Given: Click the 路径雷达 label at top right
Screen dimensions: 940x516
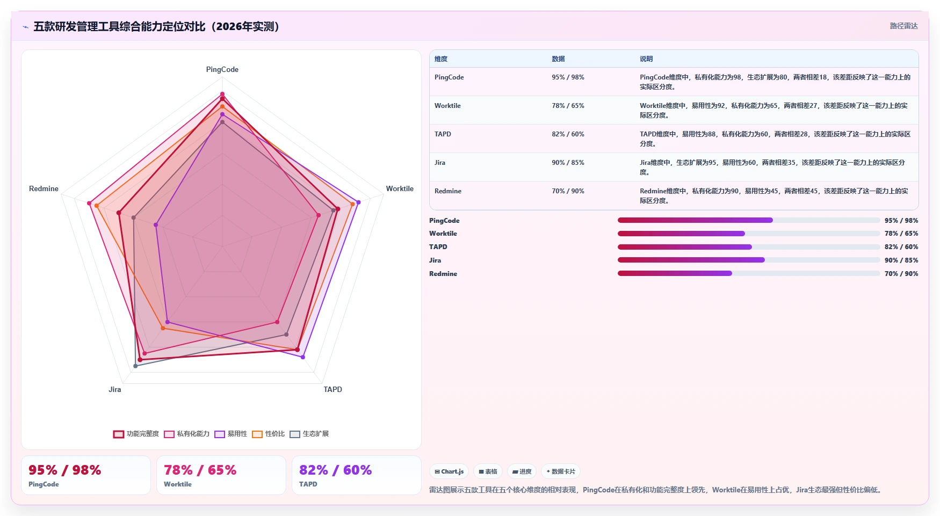Looking at the screenshot, I should point(903,26).
